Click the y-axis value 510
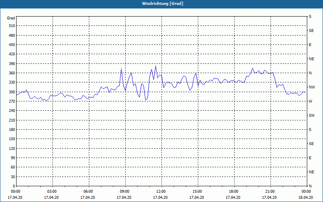The width and height of the screenshot is (323, 202). click(12, 26)
